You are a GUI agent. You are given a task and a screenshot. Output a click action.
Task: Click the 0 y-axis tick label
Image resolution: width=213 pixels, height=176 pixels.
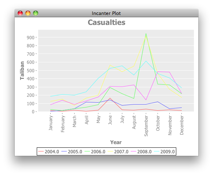(x=33, y=112)
